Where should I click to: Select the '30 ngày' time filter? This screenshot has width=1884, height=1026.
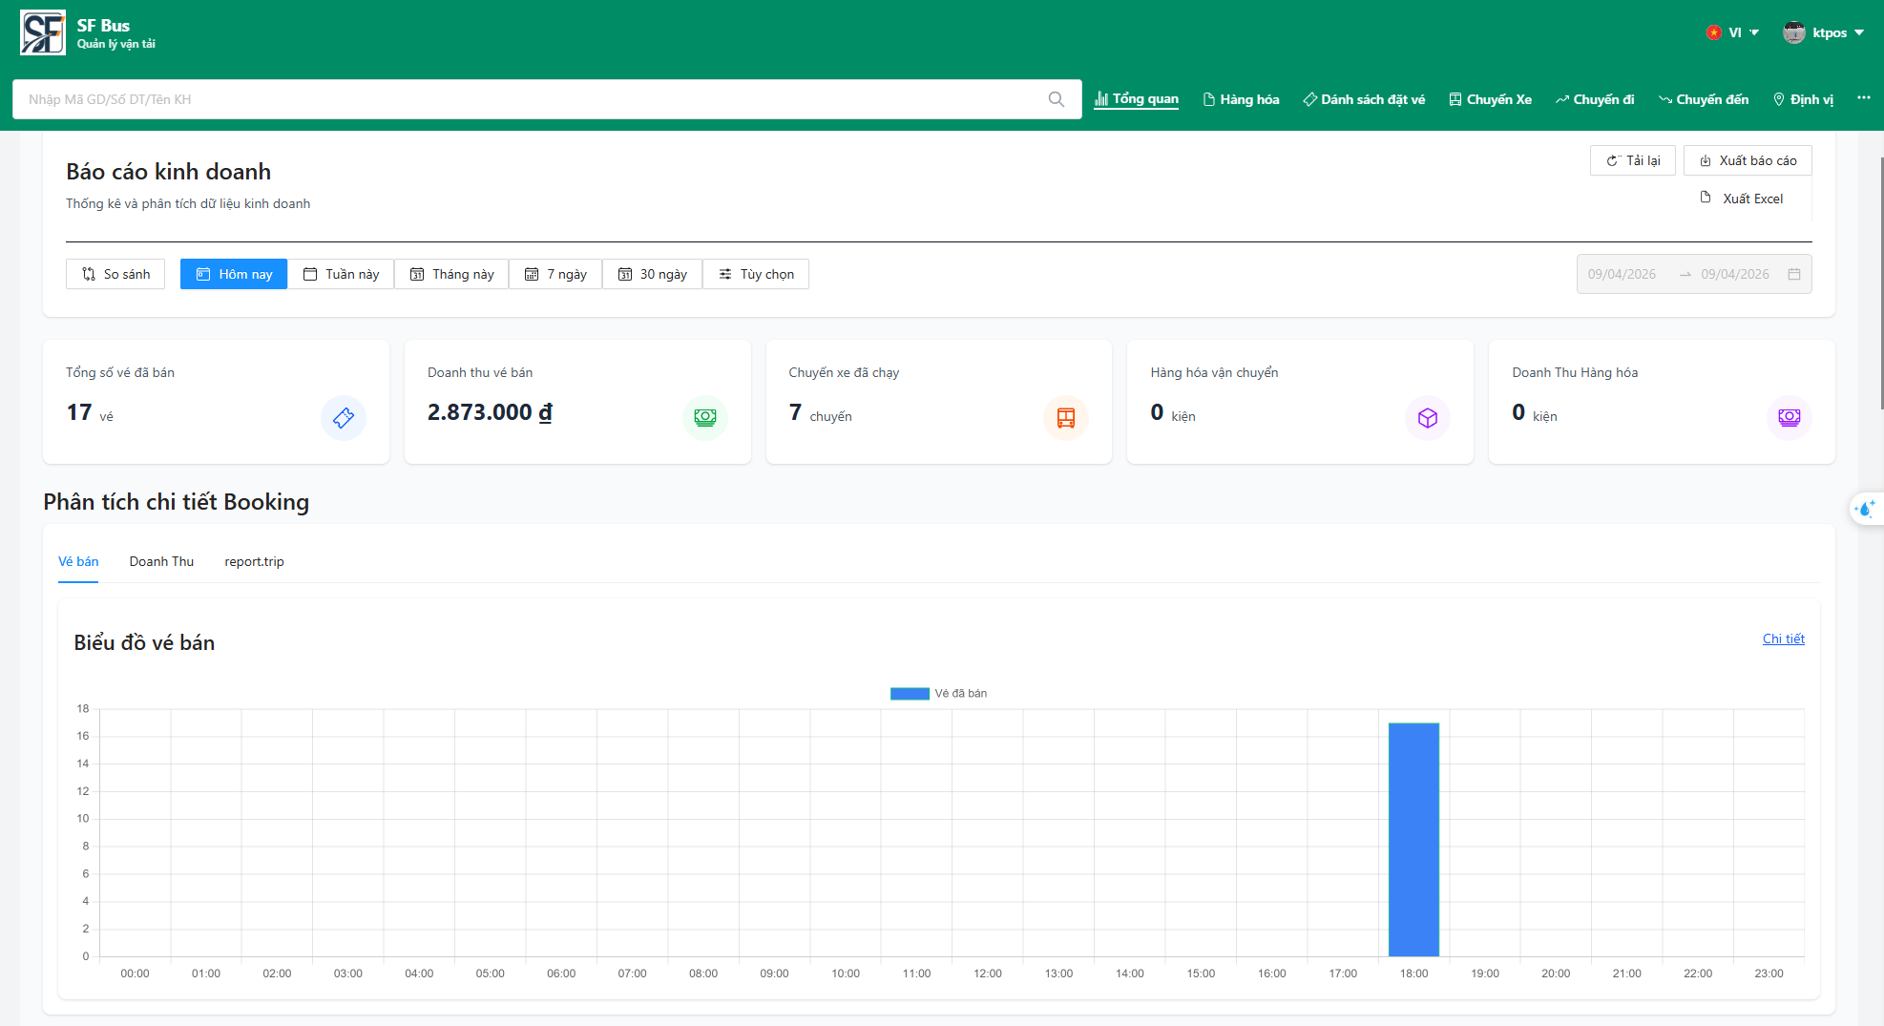653,275
